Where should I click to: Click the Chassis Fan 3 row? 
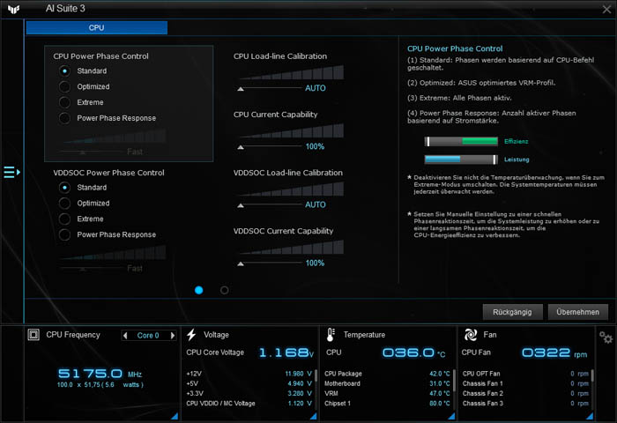pos(525,404)
